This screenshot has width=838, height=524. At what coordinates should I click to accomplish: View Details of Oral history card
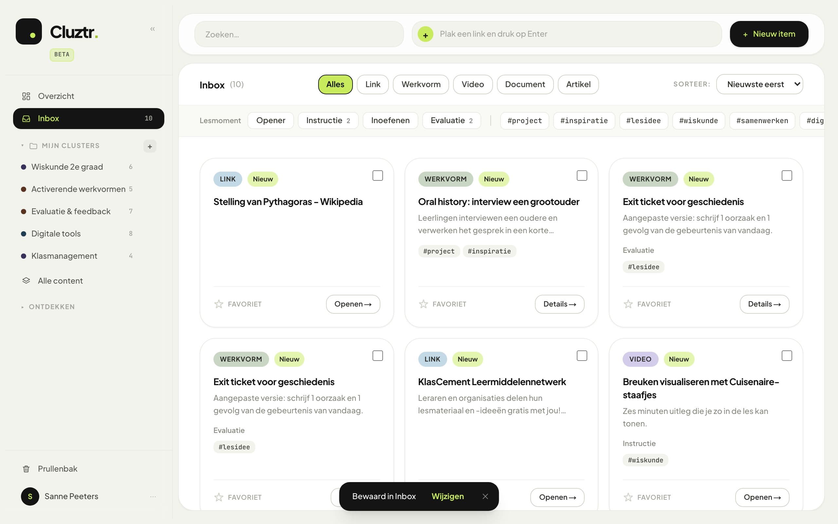[559, 304]
